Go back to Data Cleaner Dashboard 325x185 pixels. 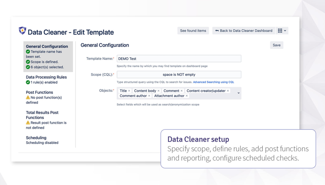click(x=244, y=31)
